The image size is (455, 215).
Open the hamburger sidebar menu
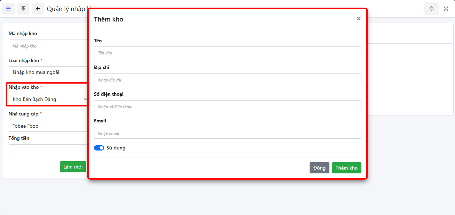tap(8, 9)
